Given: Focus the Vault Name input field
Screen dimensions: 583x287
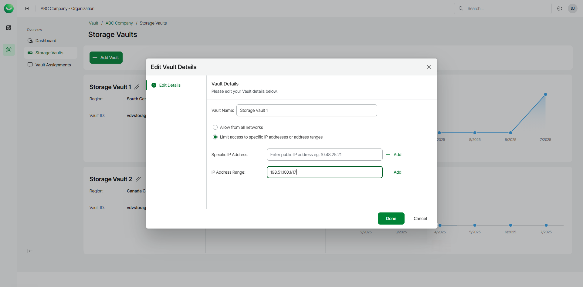Looking at the screenshot, I should click(x=307, y=110).
